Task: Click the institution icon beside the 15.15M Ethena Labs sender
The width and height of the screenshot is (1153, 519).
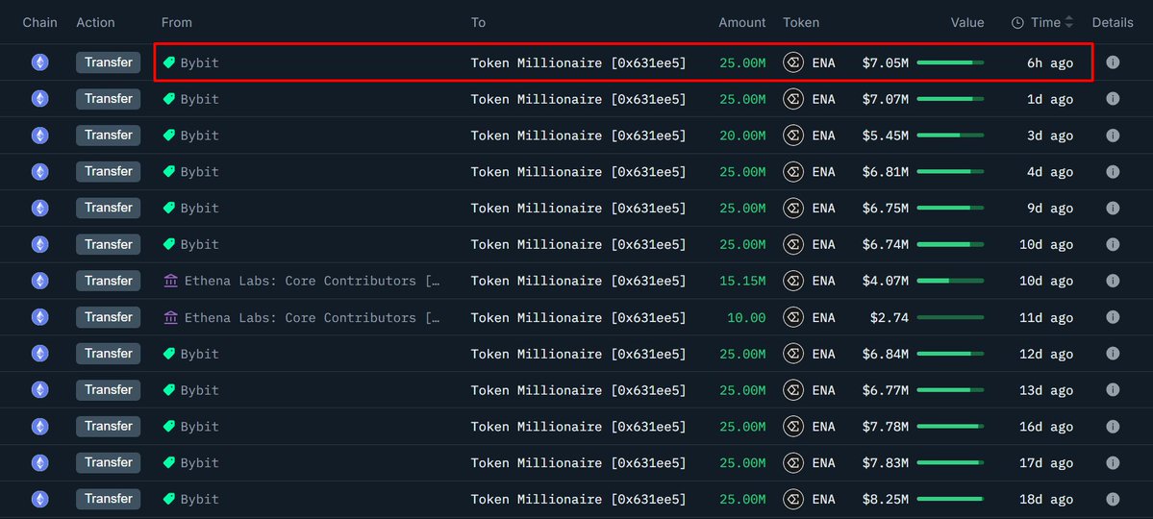Action: tap(171, 281)
